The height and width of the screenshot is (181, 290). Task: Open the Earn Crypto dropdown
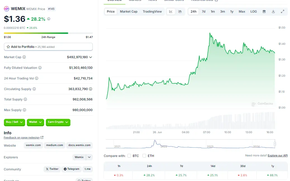pyautogui.click(x=58, y=122)
